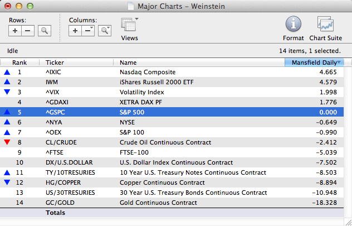Click the red down triangle beside Crude Oil
This screenshot has height=226, width=352.
[x=7, y=142]
